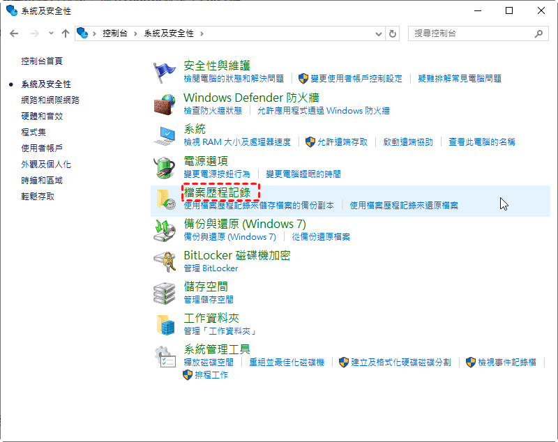Click the 檔案歷程記錄 folder clock icon

[165, 199]
